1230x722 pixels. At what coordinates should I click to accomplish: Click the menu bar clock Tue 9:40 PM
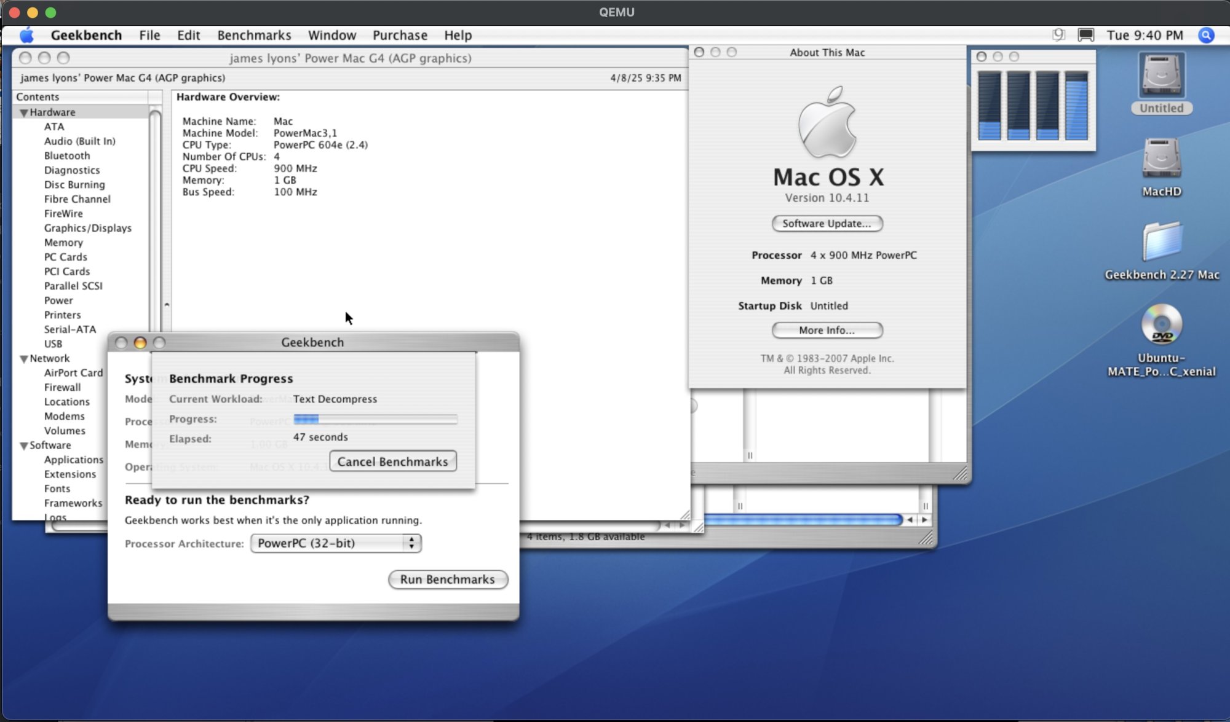(x=1145, y=35)
